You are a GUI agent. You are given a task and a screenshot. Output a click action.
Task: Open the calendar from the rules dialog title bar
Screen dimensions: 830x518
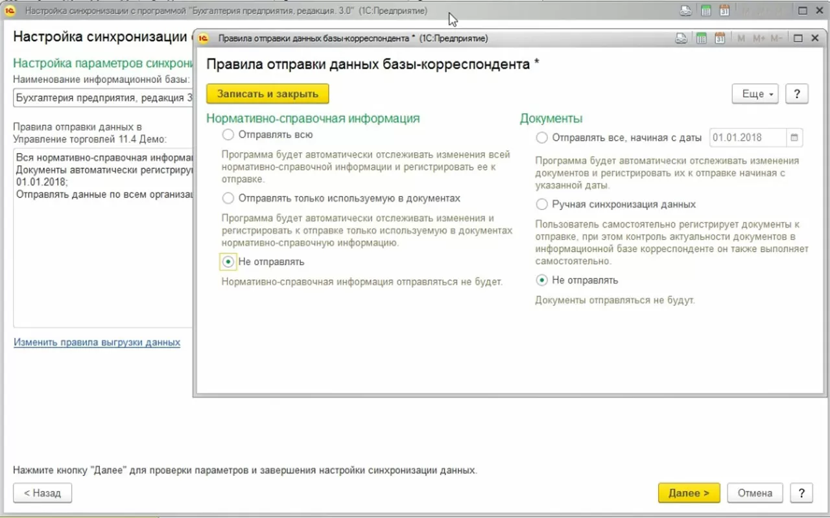click(720, 39)
